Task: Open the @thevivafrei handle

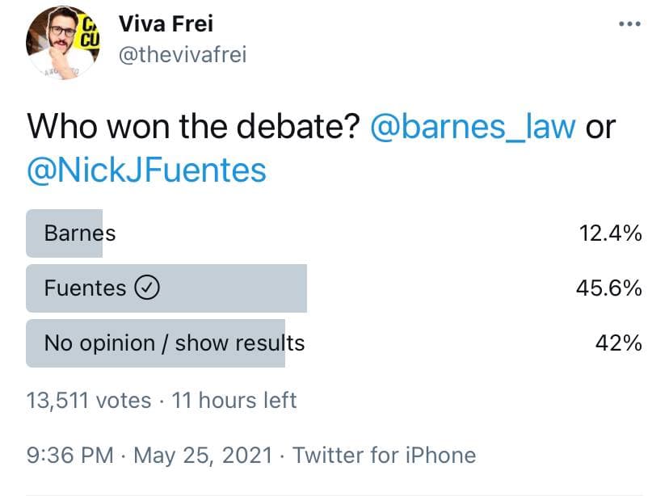Action: point(183,55)
